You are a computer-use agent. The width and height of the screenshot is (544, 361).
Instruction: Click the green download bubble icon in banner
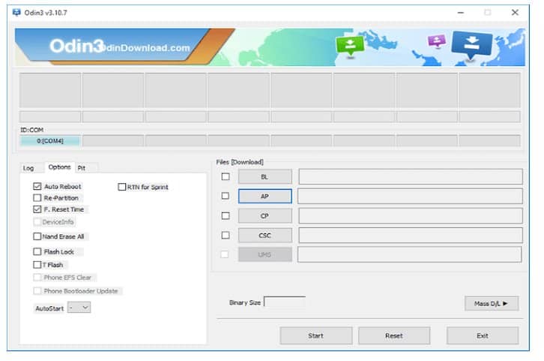pyautogui.click(x=350, y=46)
